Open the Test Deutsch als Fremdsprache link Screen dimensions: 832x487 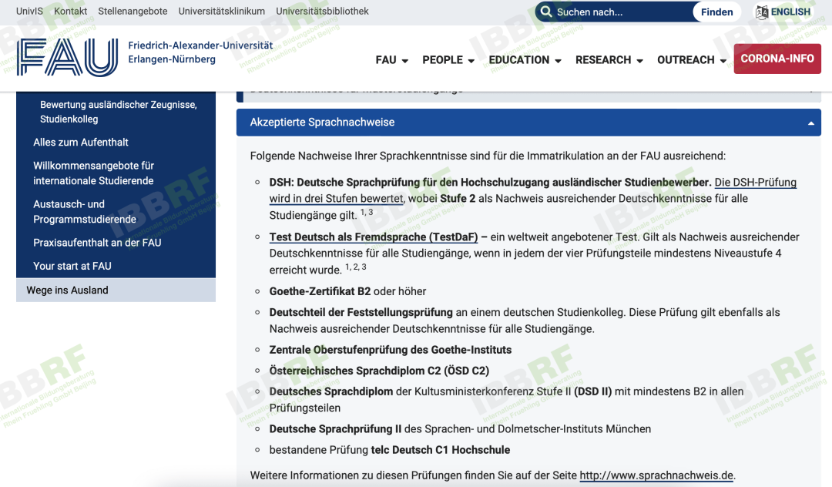374,237
